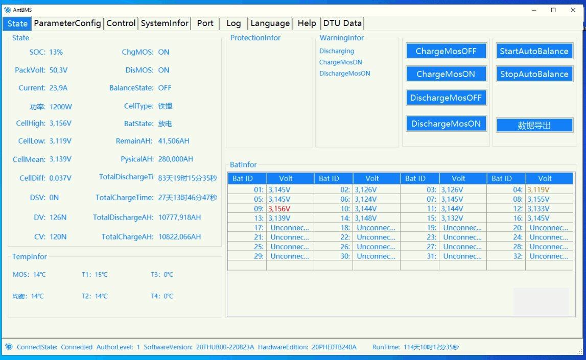Image resolution: width=586 pixels, height=360 pixels.
Task: Switch to the Control tab
Action: [x=121, y=23]
